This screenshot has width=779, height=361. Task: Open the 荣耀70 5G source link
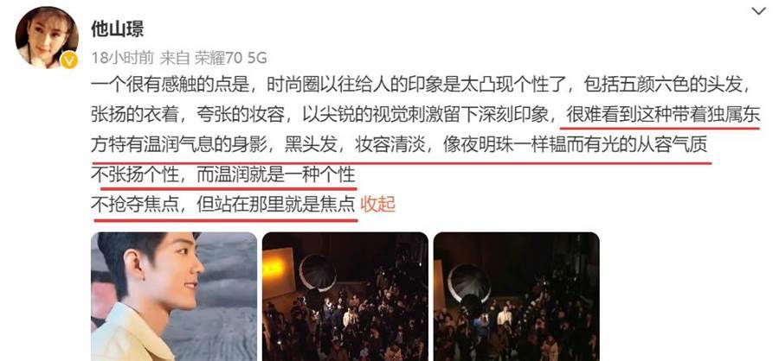pyautogui.click(x=230, y=58)
